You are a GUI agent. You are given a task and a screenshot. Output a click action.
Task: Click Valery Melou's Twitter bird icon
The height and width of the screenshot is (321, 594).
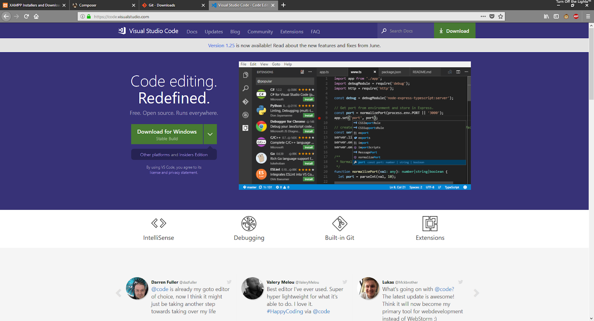(345, 282)
